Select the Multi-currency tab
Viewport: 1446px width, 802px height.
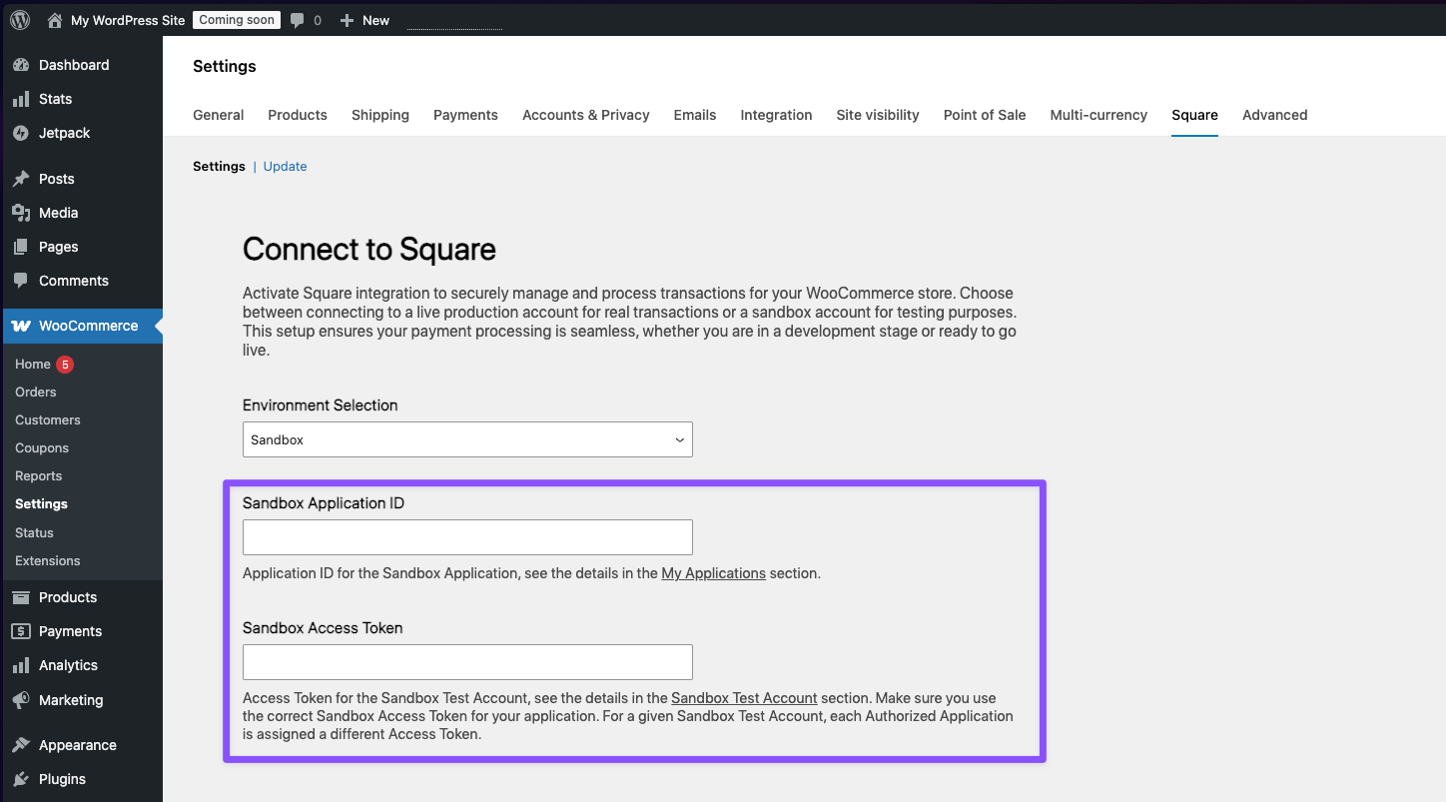click(x=1098, y=115)
